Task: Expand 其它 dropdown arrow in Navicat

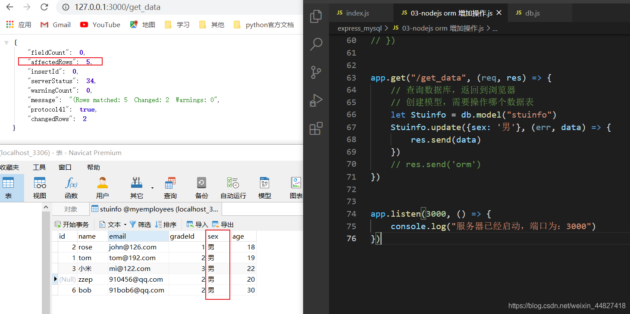Action: click(152, 188)
